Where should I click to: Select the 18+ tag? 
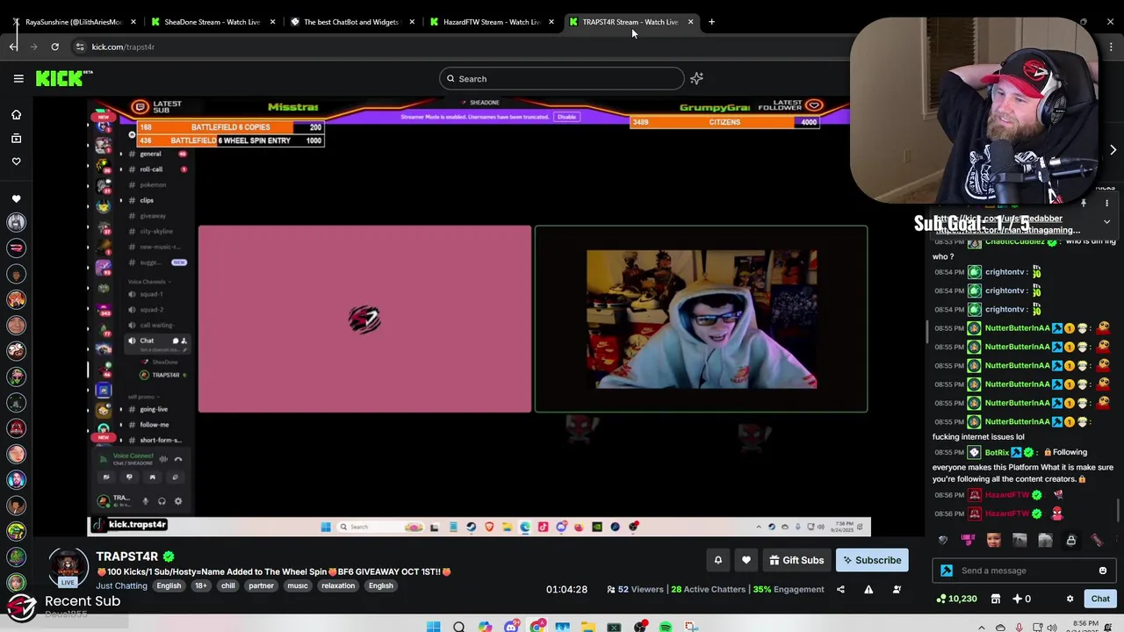pyautogui.click(x=199, y=585)
